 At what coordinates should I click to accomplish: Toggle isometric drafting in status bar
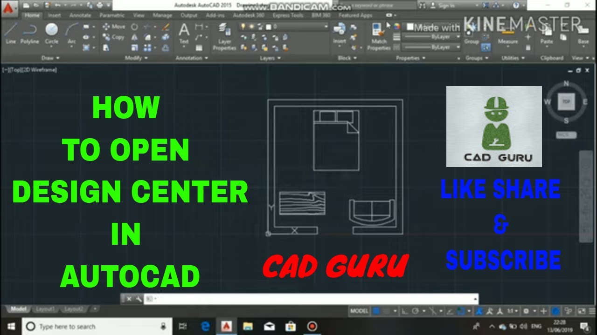pyautogui.click(x=434, y=311)
